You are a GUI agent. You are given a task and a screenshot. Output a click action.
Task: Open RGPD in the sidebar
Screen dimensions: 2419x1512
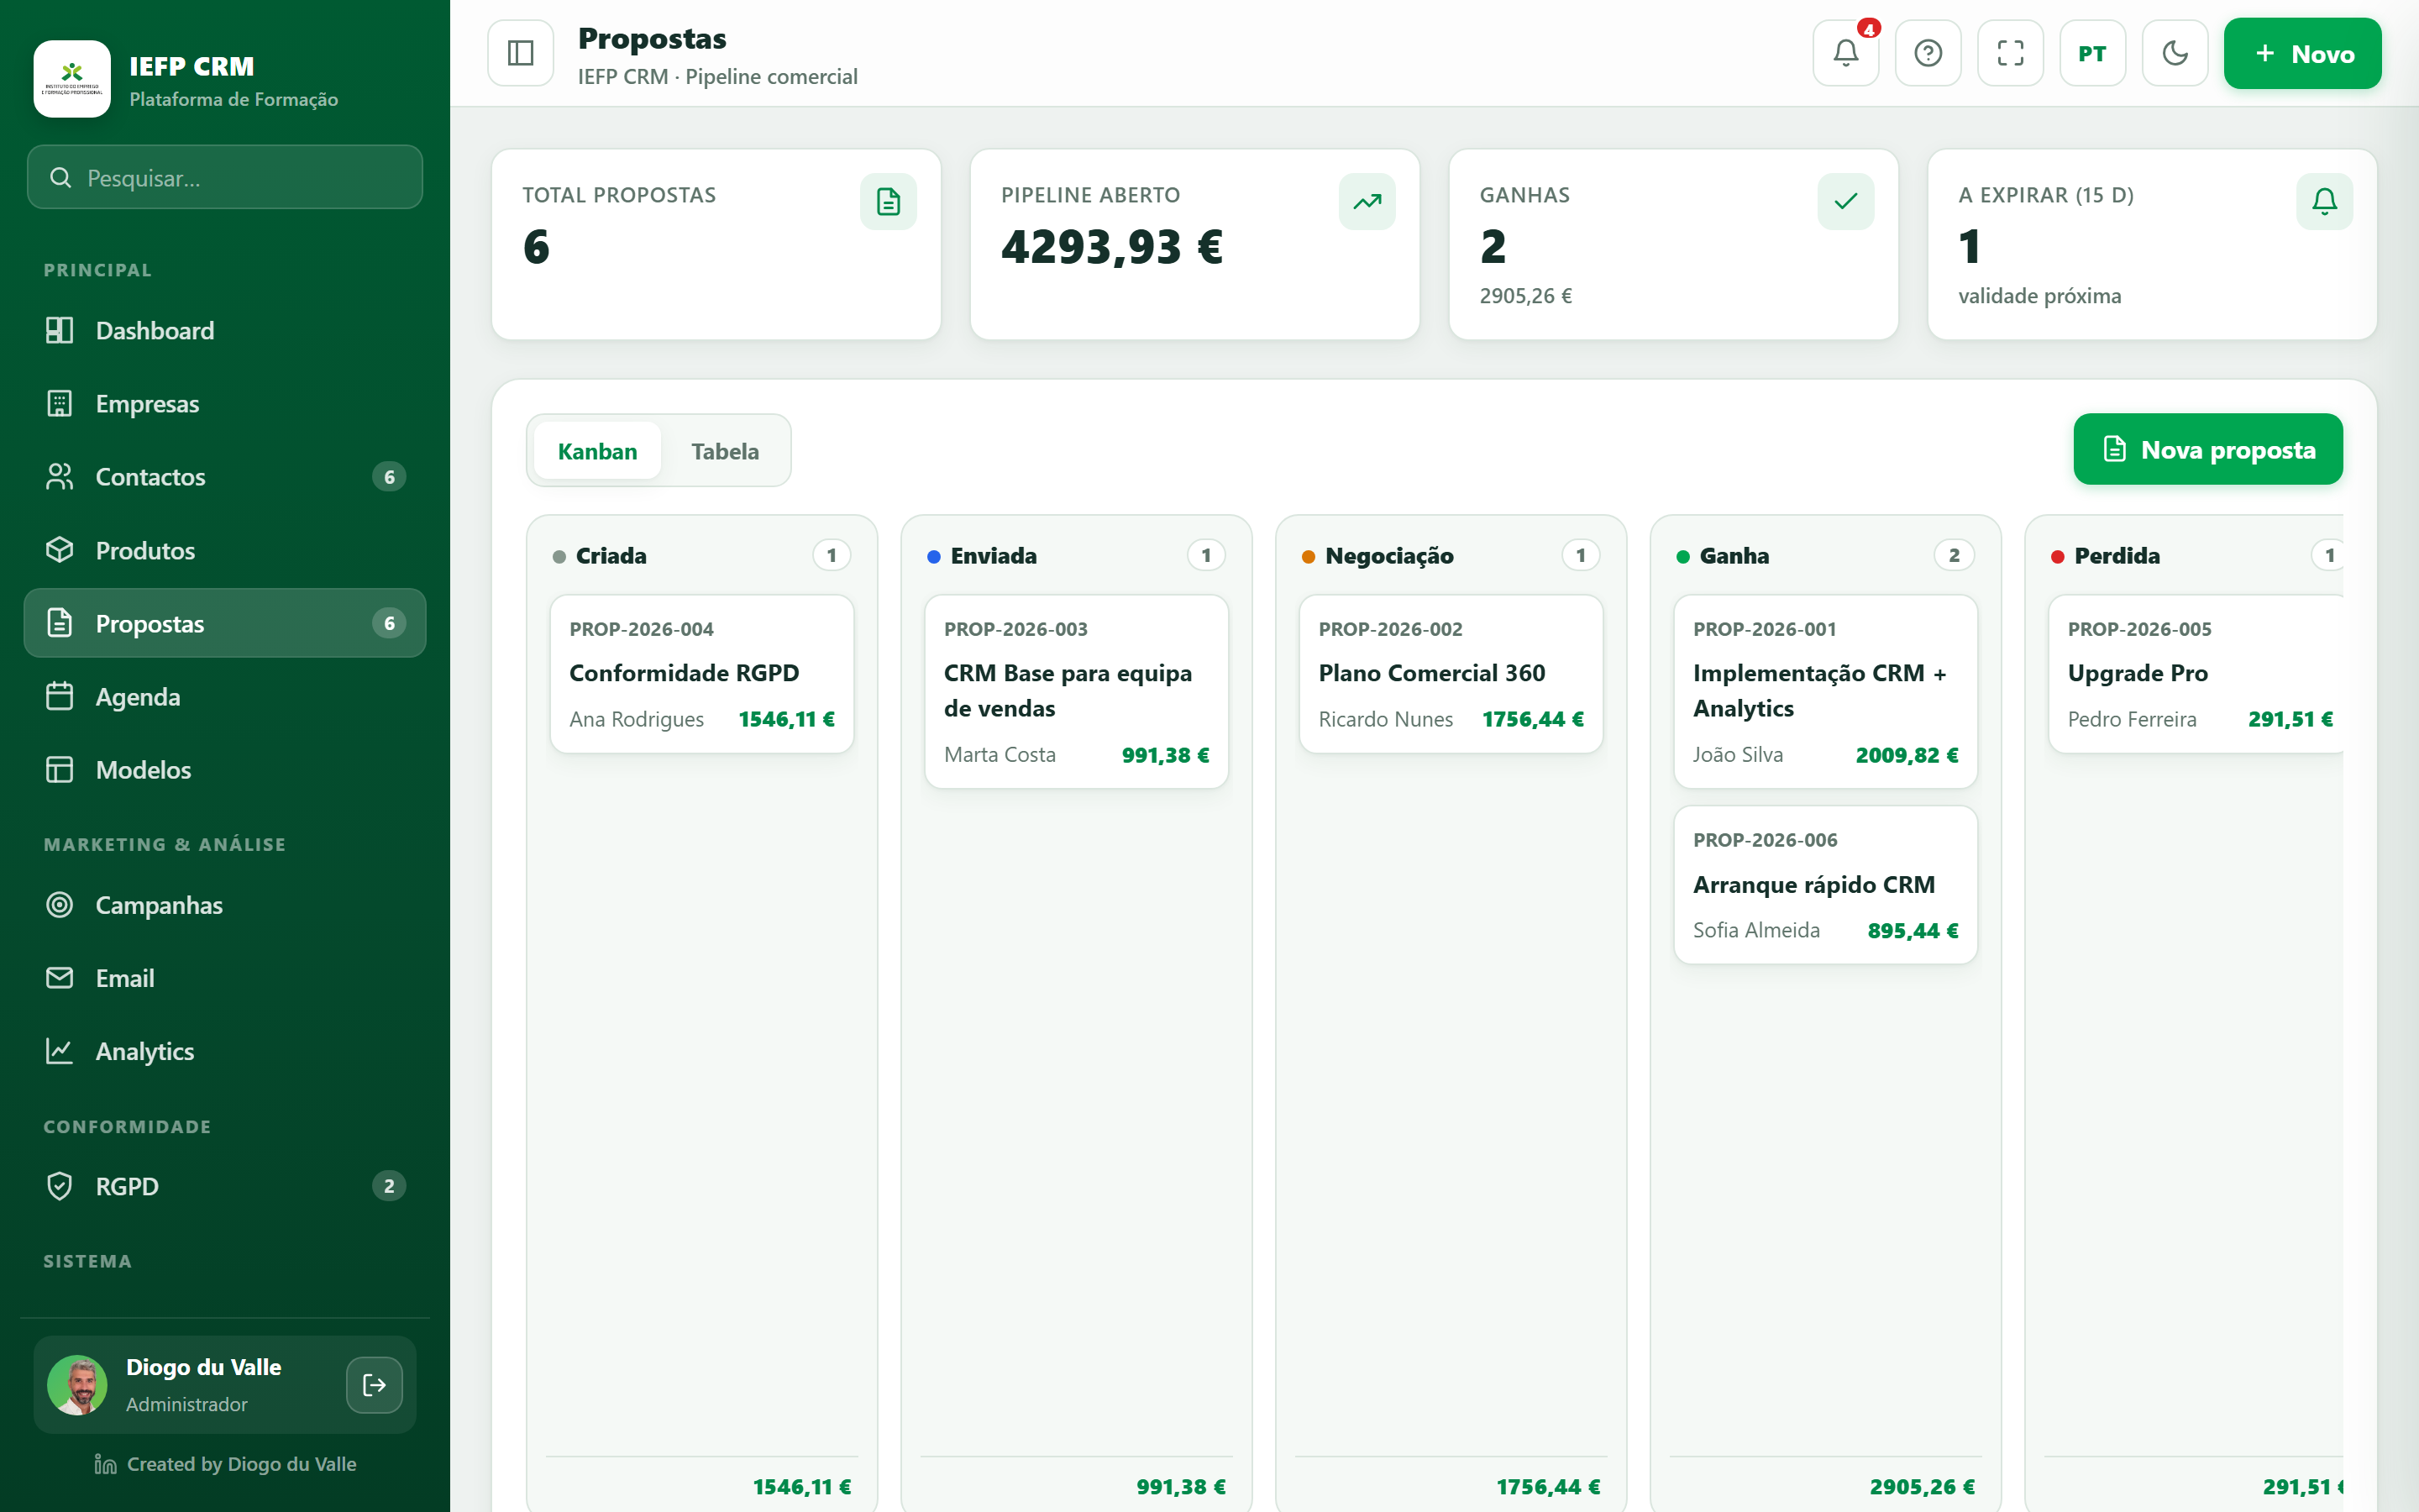click(x=225, y=1186)
